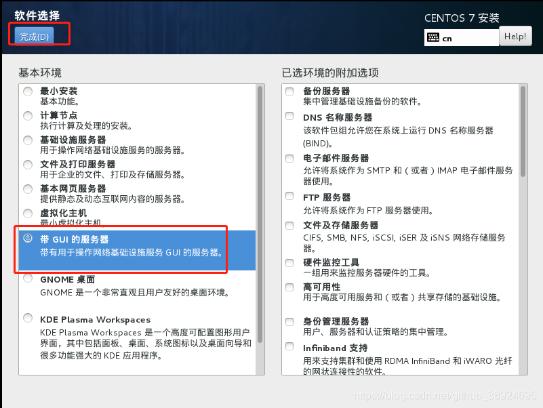Click the GNOME 是一个非常直观 description text
This screenshot has width=543, height=408.
(135, 293)
